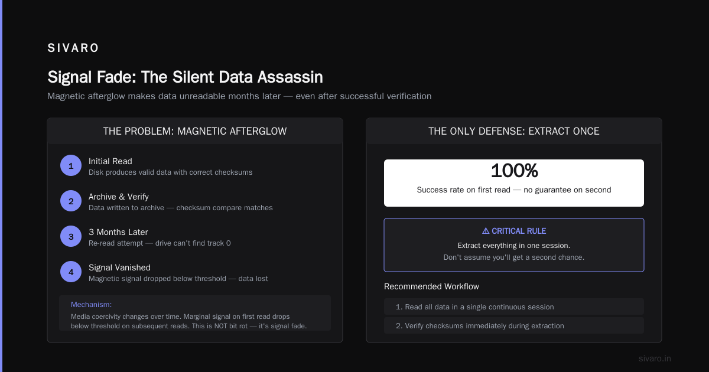
Task: Click the "Archive & Verify" step title
Action: pyautogui.click(x=119, y=197)
